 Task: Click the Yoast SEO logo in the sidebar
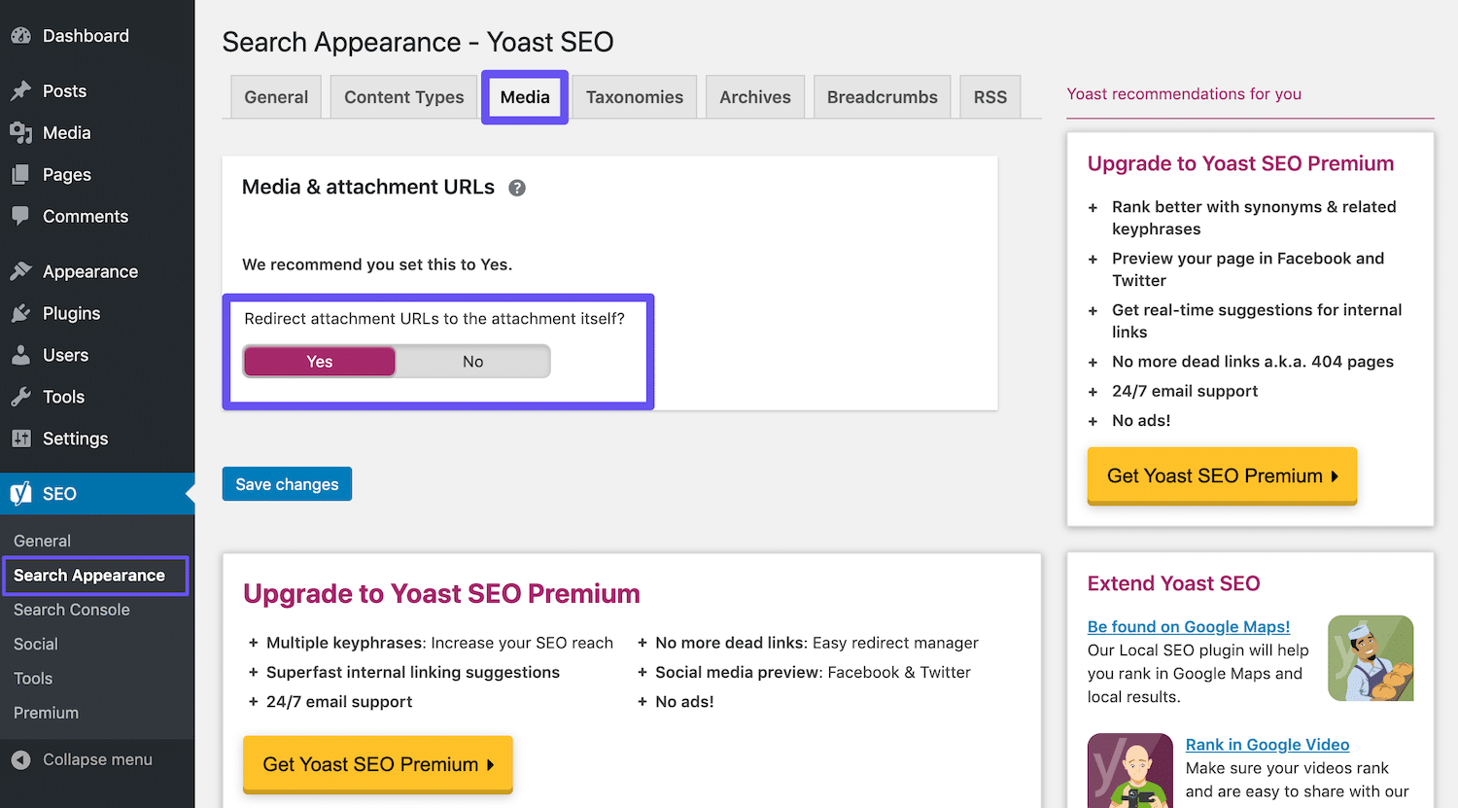[x=21, y=493]
